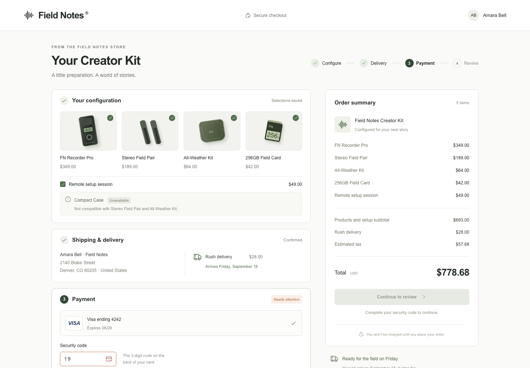This screenshot has height=368, width=530.
Task: Click the Field Notes waveform logo icon
Action: point(29,15)
